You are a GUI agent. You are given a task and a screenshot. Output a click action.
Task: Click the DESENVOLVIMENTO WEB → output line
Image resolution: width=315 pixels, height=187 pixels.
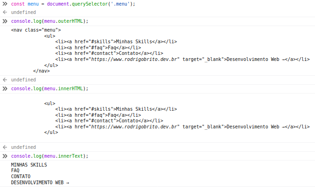click(40, 183)
